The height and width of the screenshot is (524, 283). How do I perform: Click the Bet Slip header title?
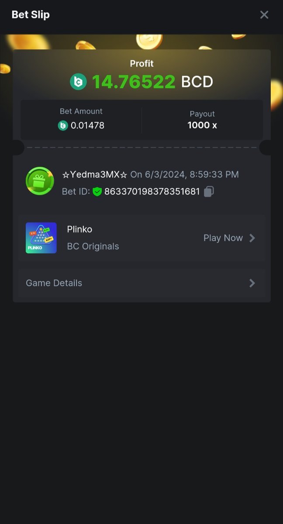[31, 15]
